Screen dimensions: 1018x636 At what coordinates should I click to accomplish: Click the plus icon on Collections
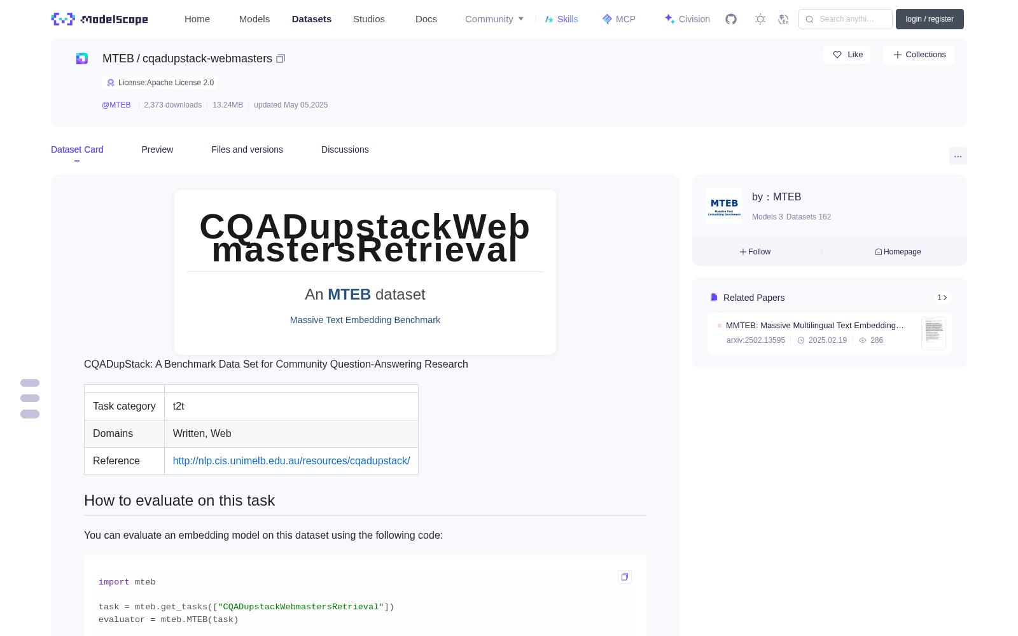(x=898, y=55)
